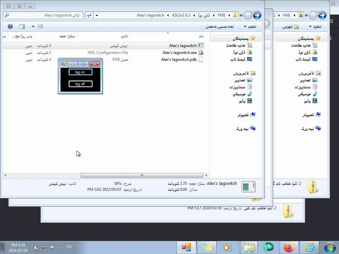339x254 pixels.
Task: Sort by the Type column header
Action: (103, 36)
